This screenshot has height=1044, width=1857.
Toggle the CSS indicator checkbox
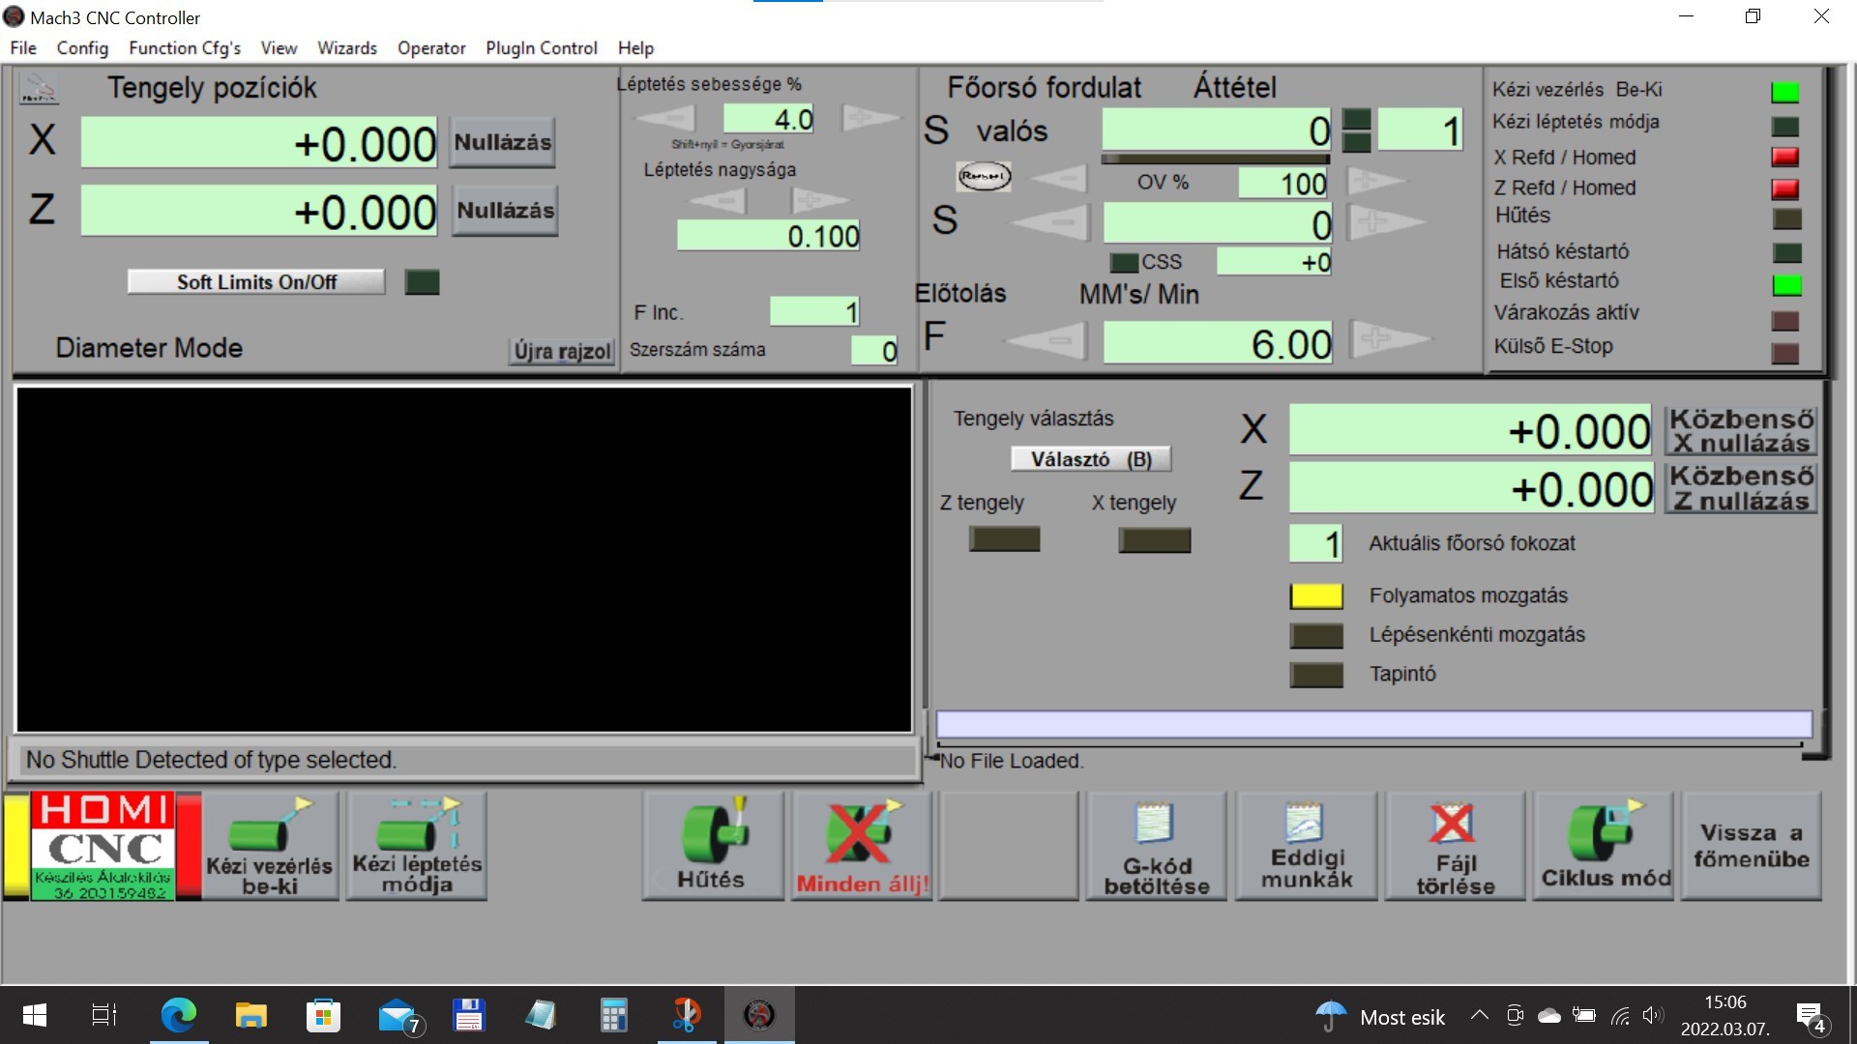click(1124, 262)
